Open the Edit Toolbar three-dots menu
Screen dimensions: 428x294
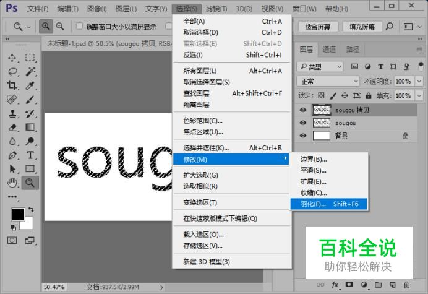pyautogui.click(x=12, y=197)
